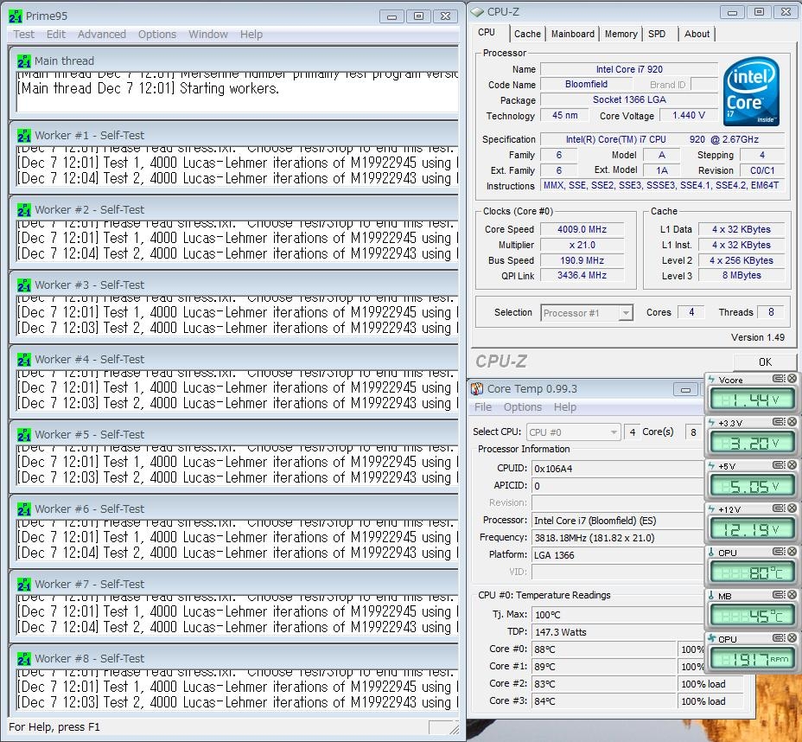802x742 pixels.
Task: Click the Core Temp flame icon
Action: 477,389
